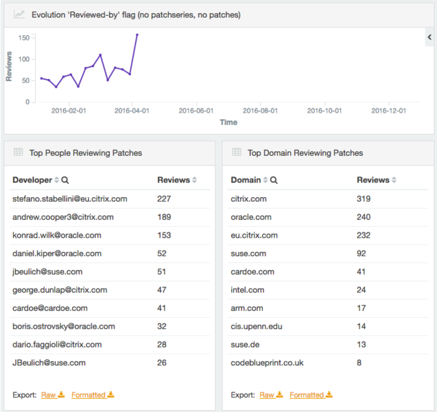Export domain table as Formatted
This screenshot has height=412, width=437.
(x=311, y=395)
